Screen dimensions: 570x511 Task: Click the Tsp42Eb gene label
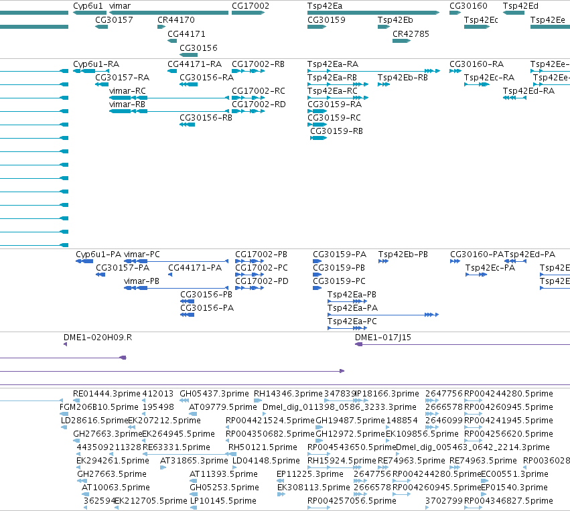pyautogui.click(x=395, y=20)
